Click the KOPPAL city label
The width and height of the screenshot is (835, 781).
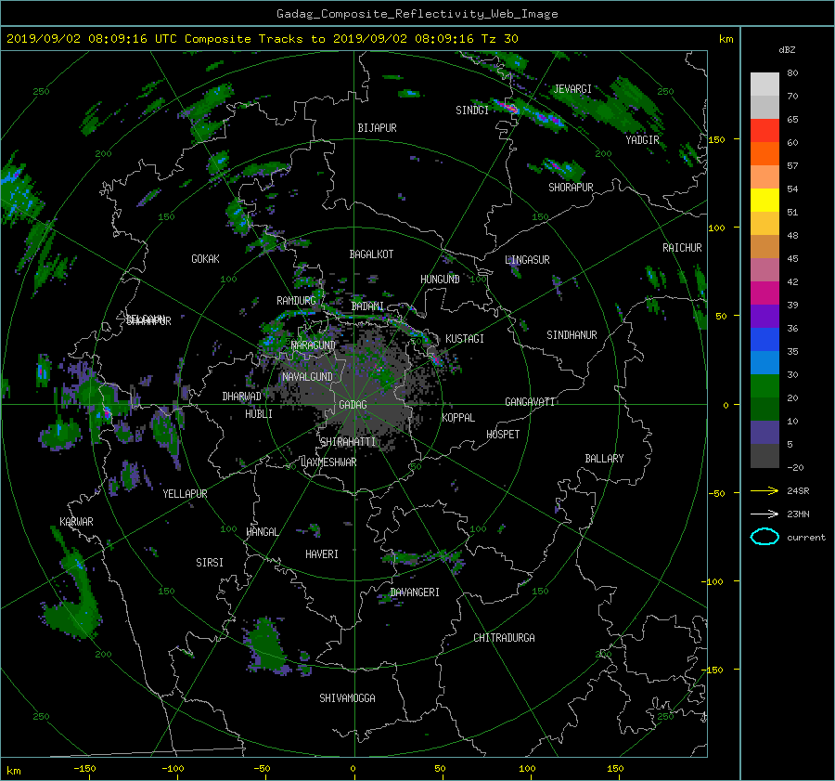pyautogui.click(x=458, y=418)
